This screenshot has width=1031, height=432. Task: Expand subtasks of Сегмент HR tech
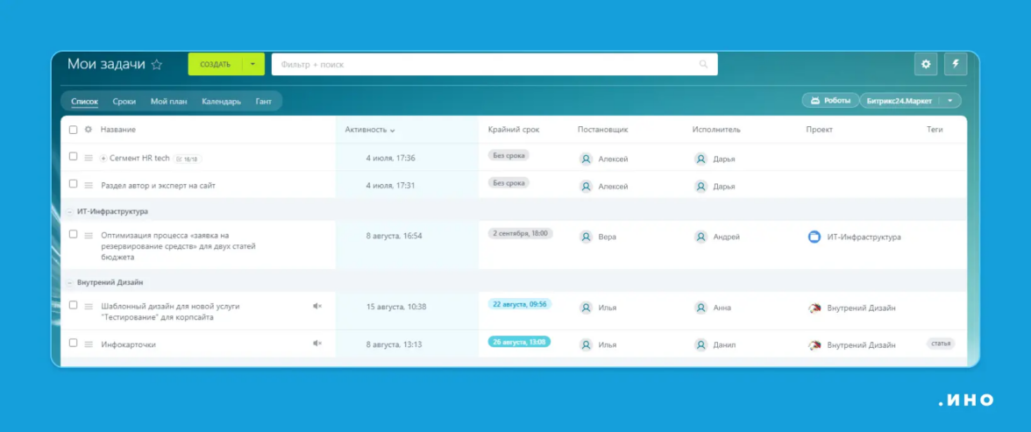(x=103, y=159)
